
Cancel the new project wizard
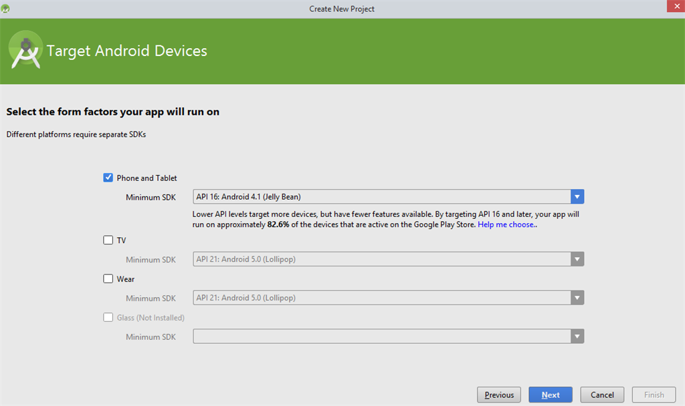(x=602, y=395)
